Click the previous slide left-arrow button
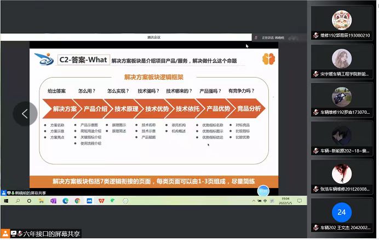Screen dimensions: 379x240 25,113
